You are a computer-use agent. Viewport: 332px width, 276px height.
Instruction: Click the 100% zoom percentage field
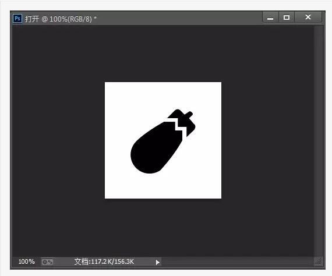pos(26,261)
